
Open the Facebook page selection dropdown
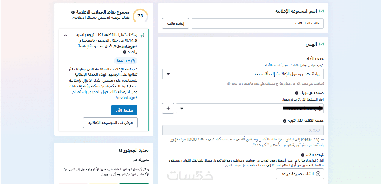[250, 108]
